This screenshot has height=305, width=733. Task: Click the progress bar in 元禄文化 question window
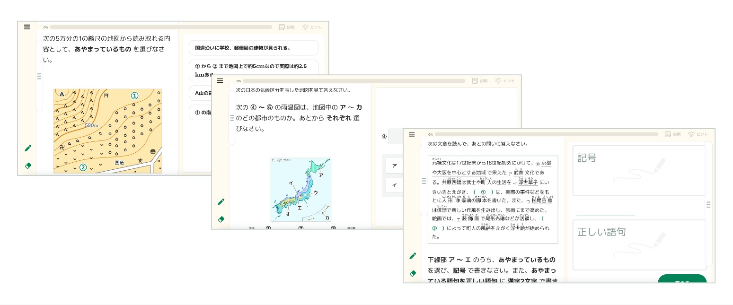click(546, 134)
